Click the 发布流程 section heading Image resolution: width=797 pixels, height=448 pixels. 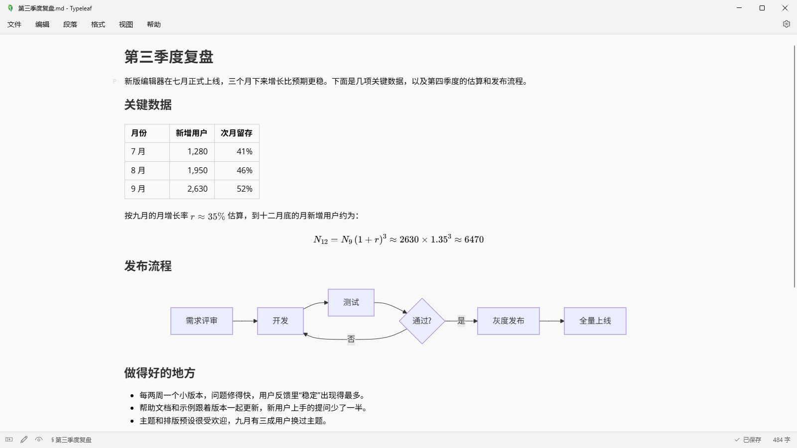pyautogui.click(x=148, y=266)
